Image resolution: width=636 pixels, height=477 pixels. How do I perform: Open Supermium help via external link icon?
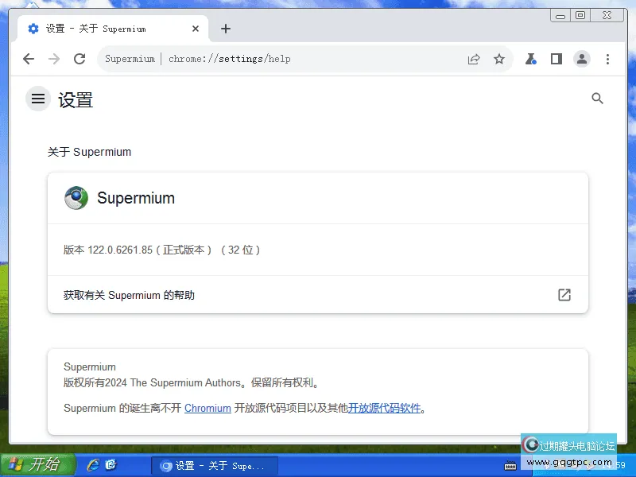564,294
